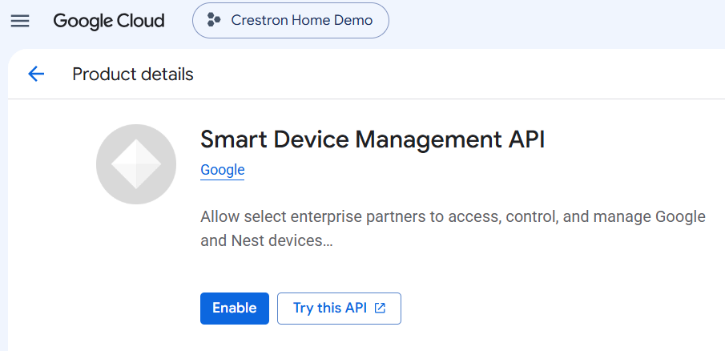This screenshot has height=351, width=725.
Task: Open the hamburger navigation menu
Action: [x=20, y=21]
